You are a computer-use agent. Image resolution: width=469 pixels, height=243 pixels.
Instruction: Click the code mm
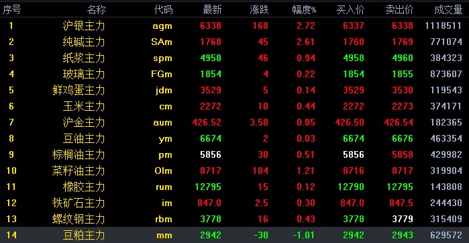click(x=165, y=236)
